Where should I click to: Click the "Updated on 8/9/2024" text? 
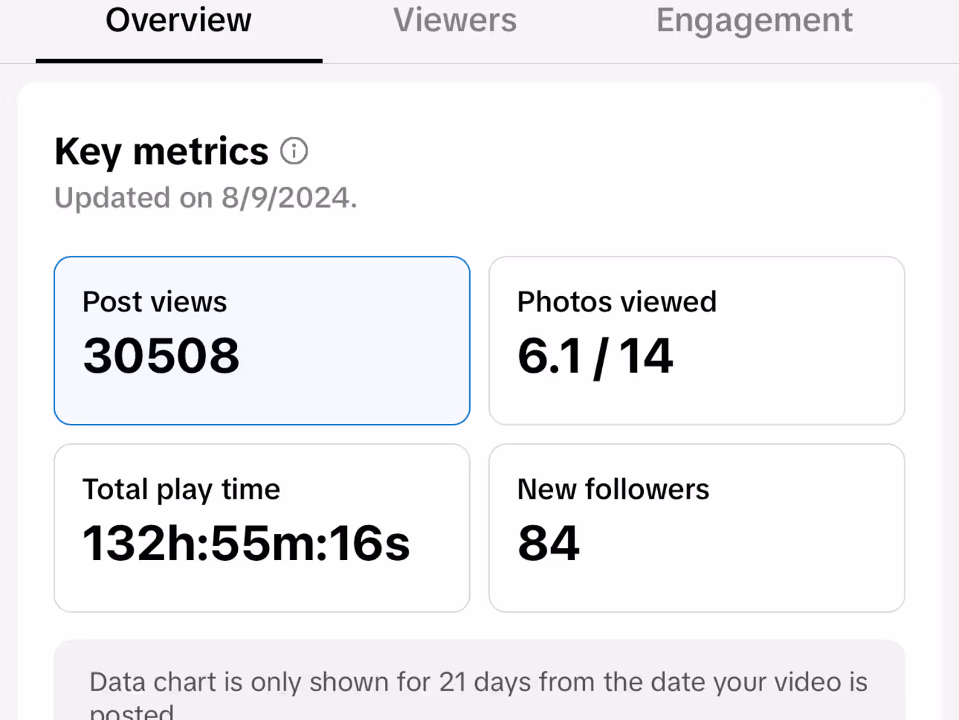pos(206,198)
